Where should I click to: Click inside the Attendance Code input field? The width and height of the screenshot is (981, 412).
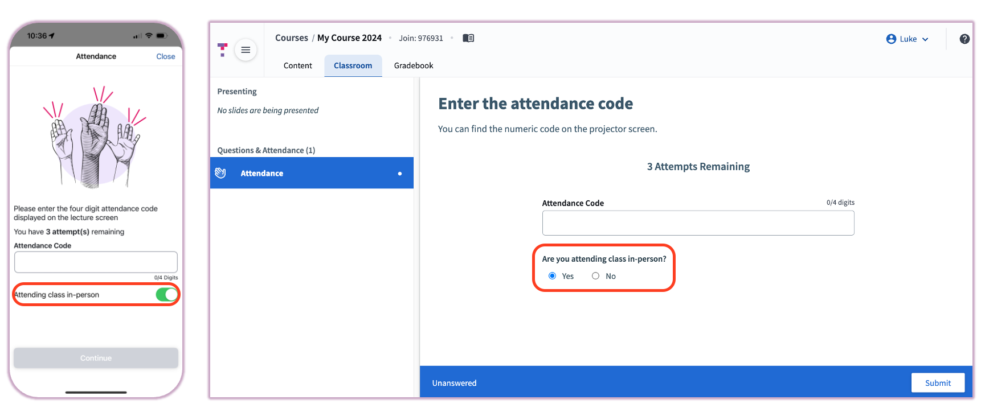pos(698,223)
